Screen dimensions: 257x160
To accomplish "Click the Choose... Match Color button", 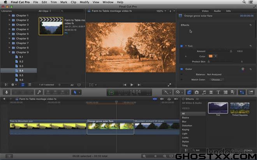I will [217, 79].
